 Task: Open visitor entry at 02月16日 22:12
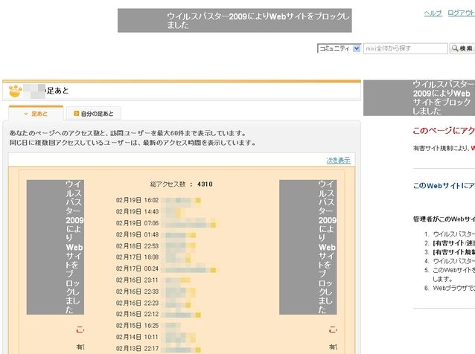[181, 314]
